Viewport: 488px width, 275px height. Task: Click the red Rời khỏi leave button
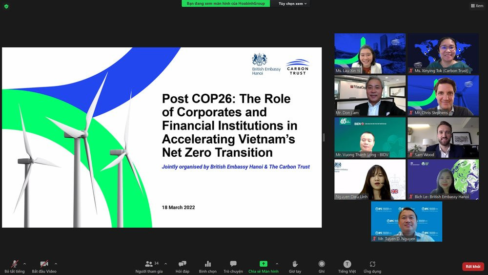[473, 267]
